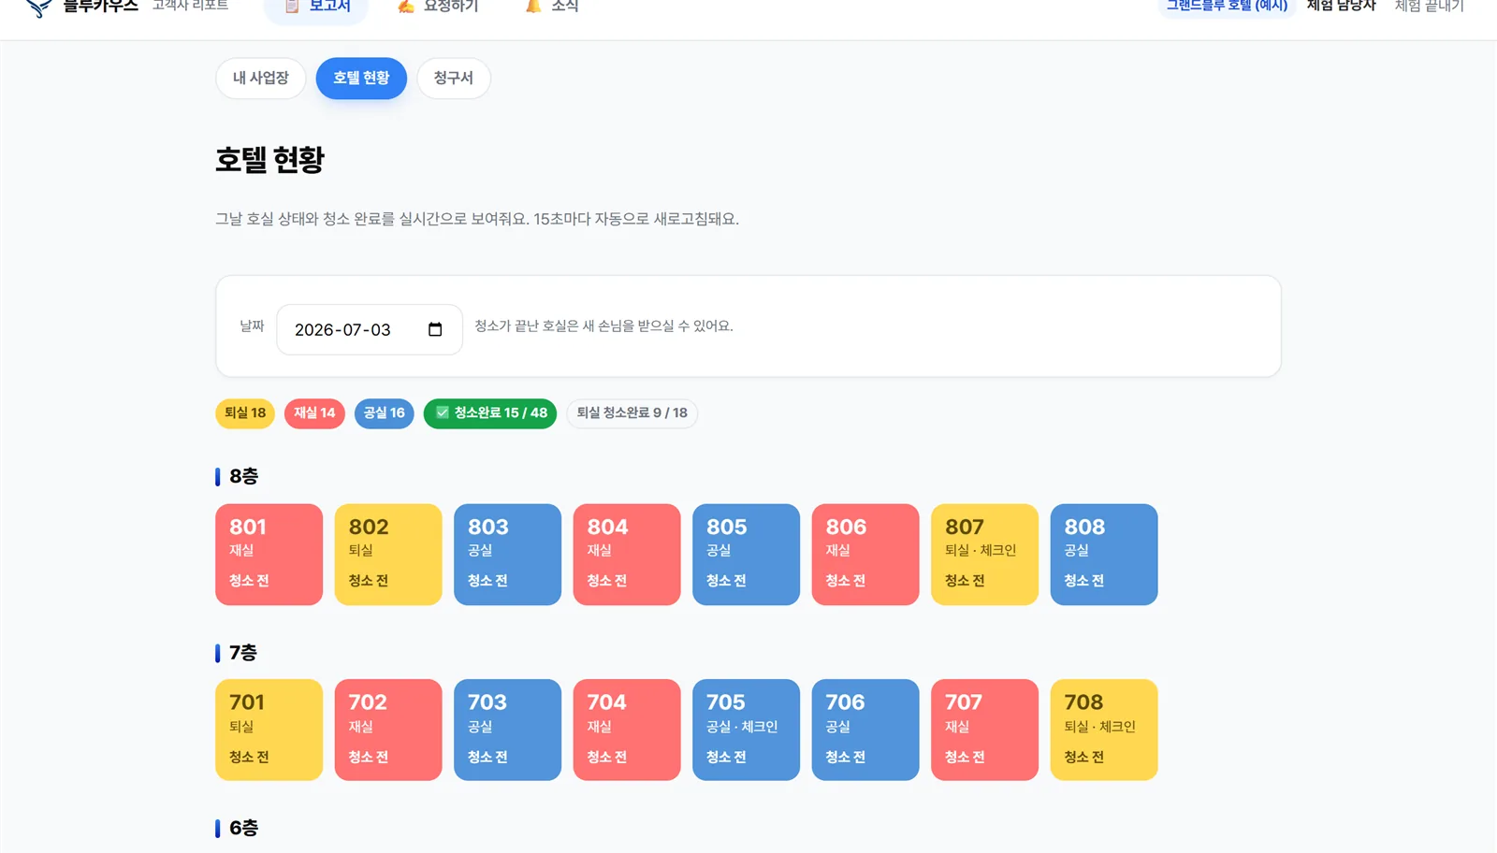
Task: Click the 블루카우스 bird logo
Action: point(38,7)
